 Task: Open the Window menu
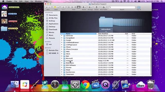[x=38, y=1]
